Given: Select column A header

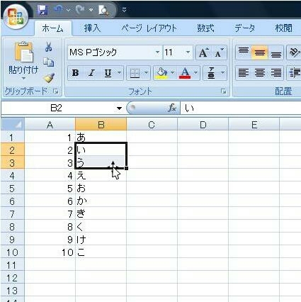Looking at the screenshot, I should [50, 125].
